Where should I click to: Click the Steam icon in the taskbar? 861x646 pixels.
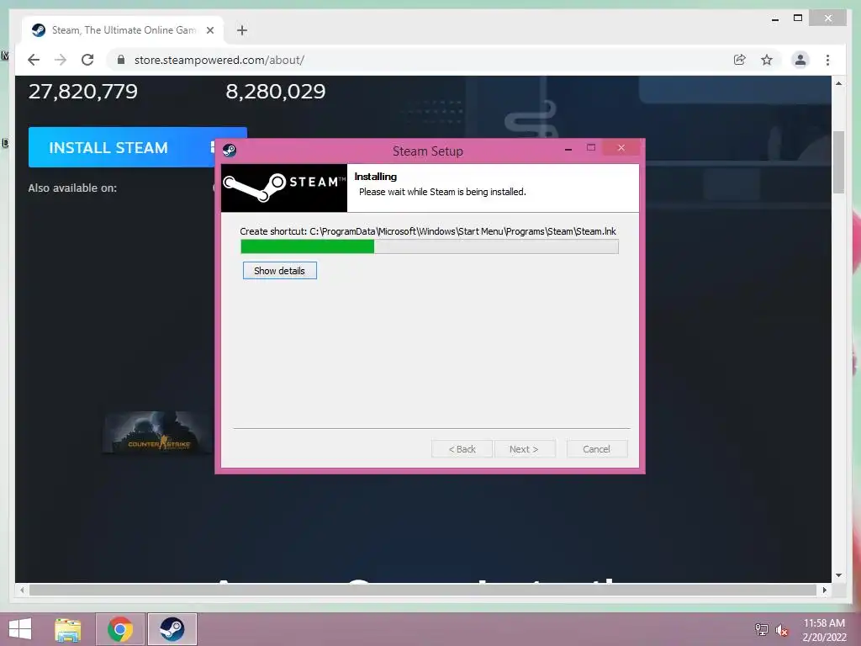click(x=172, y=629)
